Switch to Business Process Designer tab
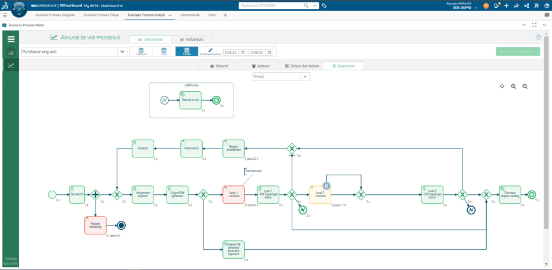 55,15
